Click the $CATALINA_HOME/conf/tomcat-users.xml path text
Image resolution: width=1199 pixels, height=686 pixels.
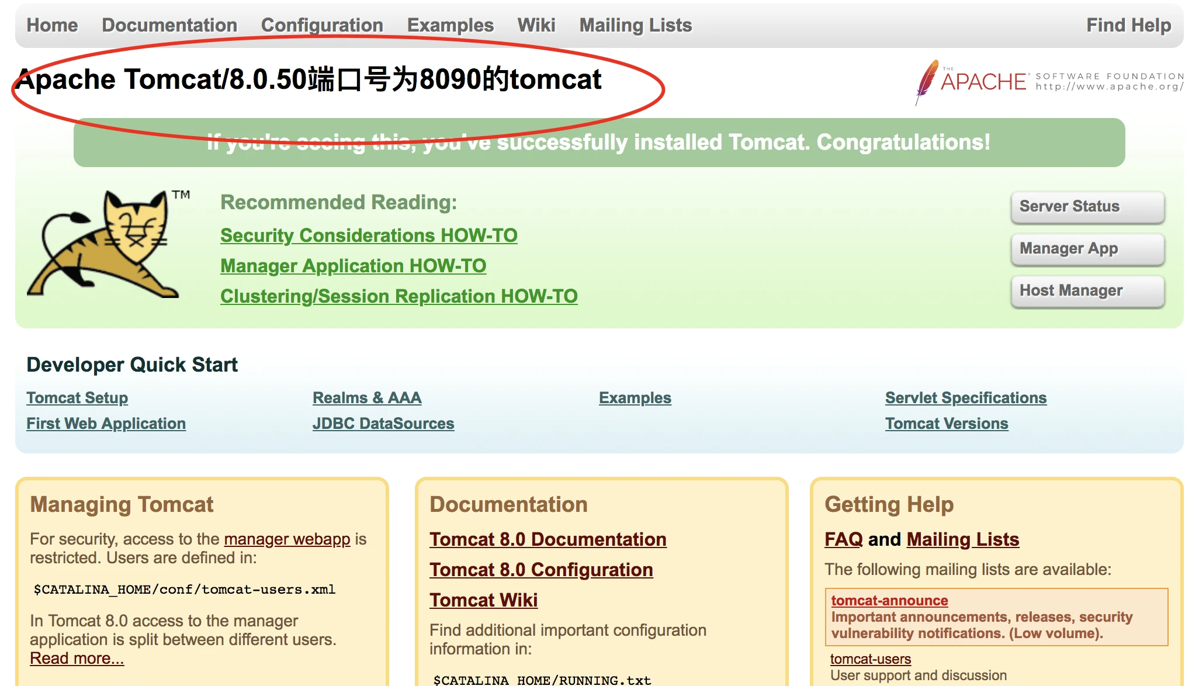click(184, 590)
